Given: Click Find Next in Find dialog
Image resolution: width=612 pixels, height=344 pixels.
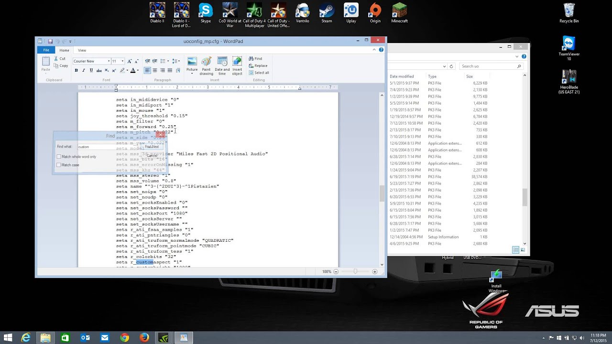Looking at the screenshot, I should pyautogui.click(x=152, y=147).
